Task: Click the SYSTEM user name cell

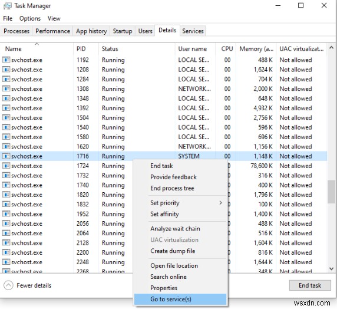Action: (x=189, y=156)
